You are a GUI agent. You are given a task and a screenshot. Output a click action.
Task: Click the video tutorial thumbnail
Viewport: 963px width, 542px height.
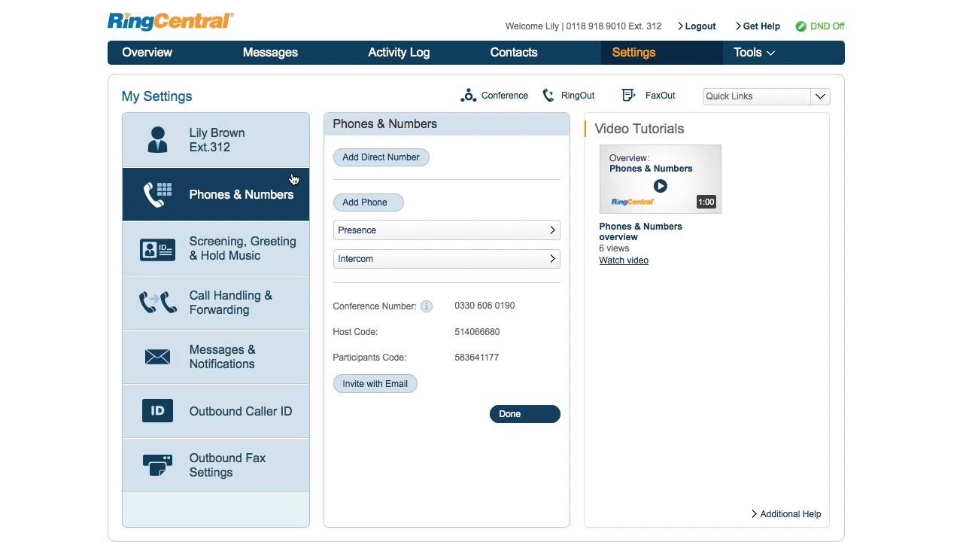(660, 179)
